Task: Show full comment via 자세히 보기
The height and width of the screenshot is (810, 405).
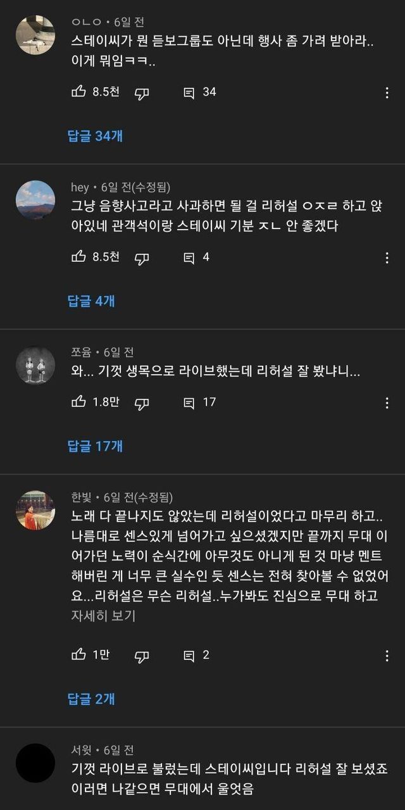Action: [103, 615]
